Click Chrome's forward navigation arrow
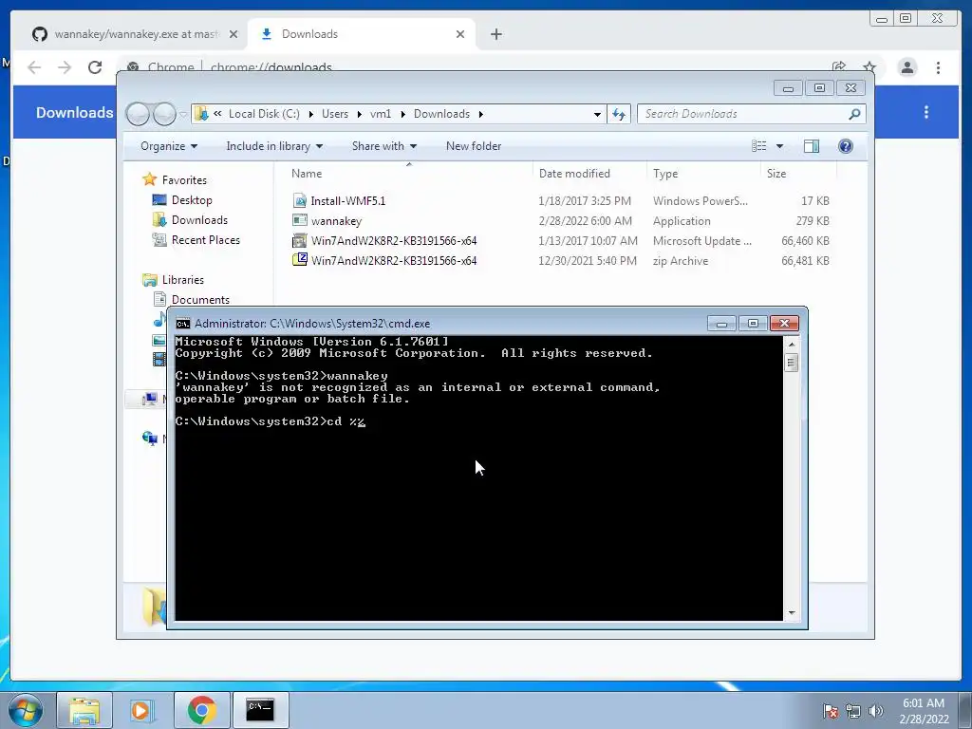The width and height of the screenshot is (972, 729). [65, 67]
